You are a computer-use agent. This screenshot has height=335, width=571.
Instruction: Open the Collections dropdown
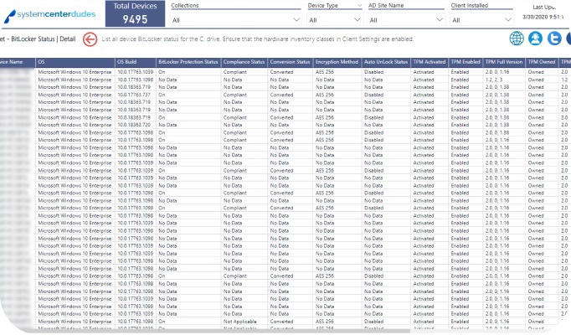click(x=236, y=20)
